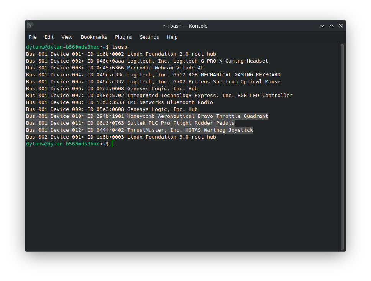371x281 pixels.
Task: Click the G502 Proteus Spectrum Optical Mouse line
Action: [153, 81]
